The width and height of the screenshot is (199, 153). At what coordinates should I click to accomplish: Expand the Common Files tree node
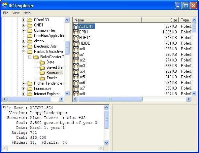pyautogui.click(x=23, y=30)
